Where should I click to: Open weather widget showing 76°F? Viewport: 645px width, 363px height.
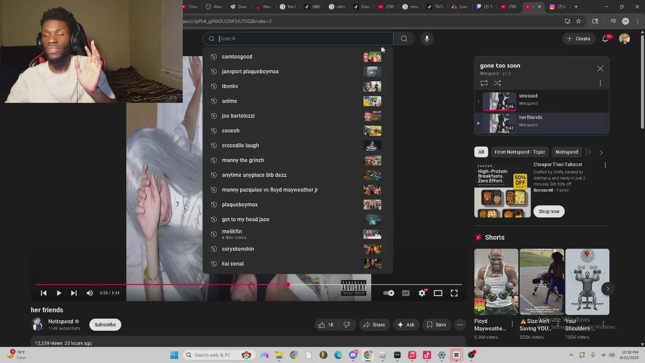coord(17,355)
